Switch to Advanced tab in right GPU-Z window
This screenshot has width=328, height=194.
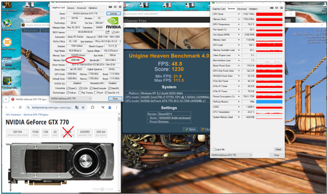pos(242,9)
